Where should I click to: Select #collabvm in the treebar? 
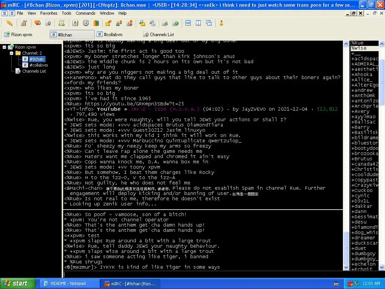pos(39,65)
